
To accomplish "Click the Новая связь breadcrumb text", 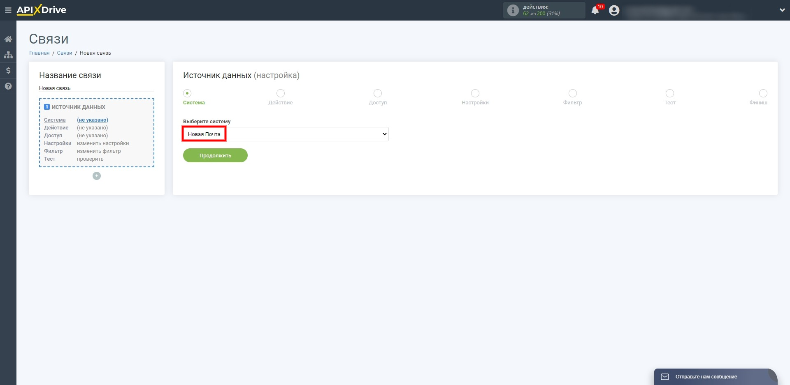I will pos(95,53).
